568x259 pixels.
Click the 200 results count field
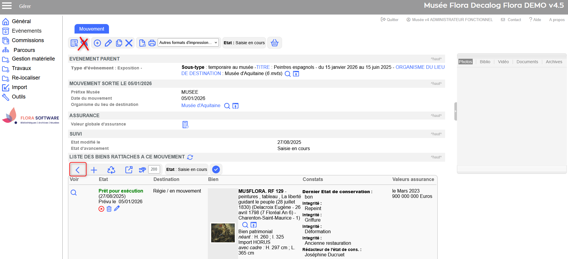[x=154, y=169]
